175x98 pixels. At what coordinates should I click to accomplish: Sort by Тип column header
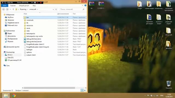[x=74, y=14]
